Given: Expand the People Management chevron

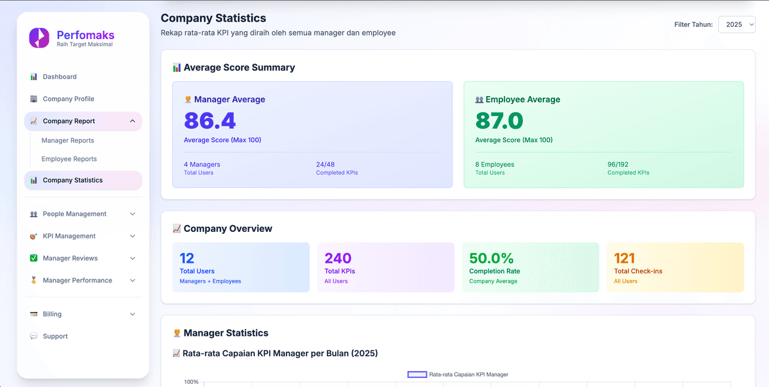Looking at the screenshot, I should [133, 214].
